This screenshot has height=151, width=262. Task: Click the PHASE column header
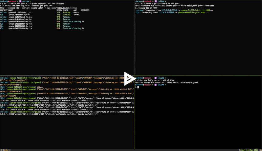point(66,10)
